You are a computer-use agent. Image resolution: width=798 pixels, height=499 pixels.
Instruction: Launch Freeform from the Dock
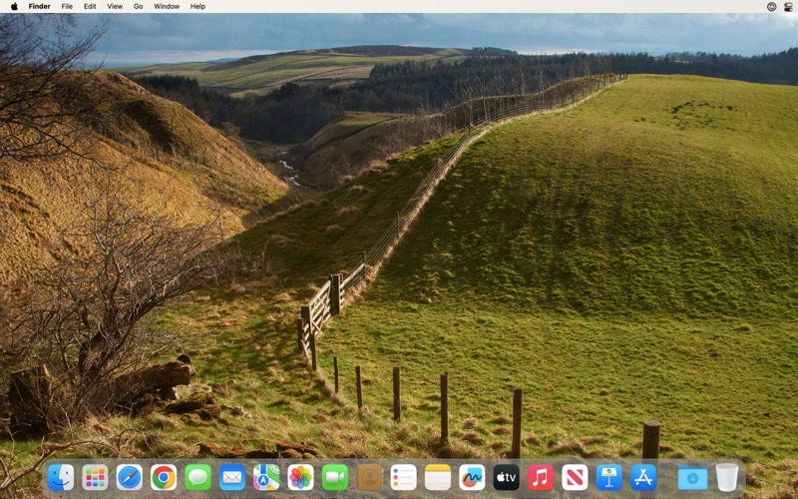coord(472,477)
